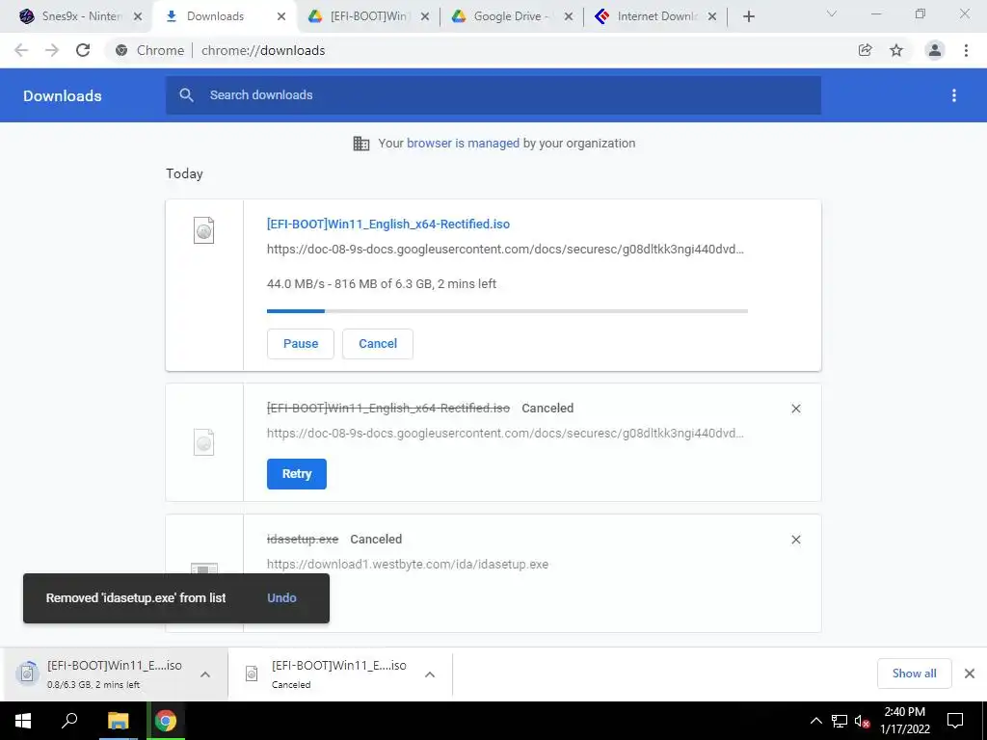The image size is (987, 740).
Task: Show all downloads
Action: pyautogui.click(x=914, y=674)
